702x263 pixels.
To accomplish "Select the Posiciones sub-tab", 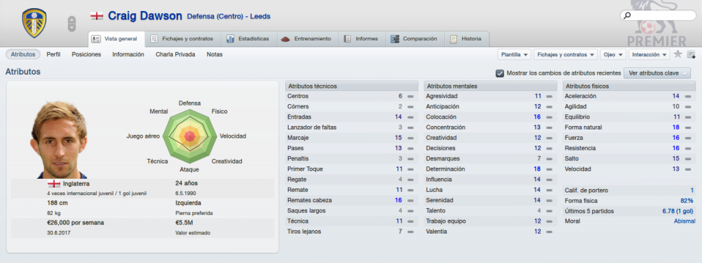I will tap(86, 55).
